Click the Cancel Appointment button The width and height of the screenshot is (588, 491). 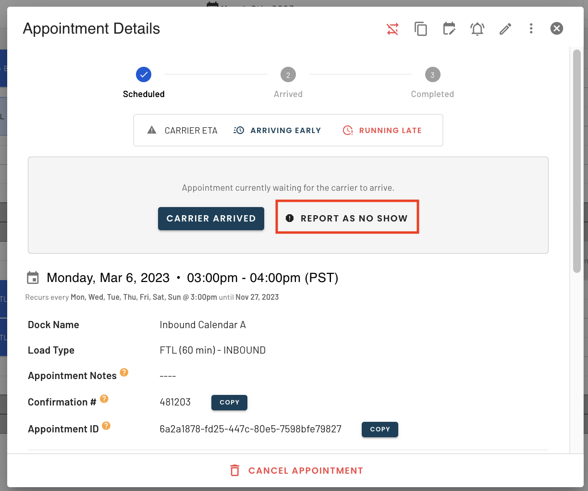296,470
